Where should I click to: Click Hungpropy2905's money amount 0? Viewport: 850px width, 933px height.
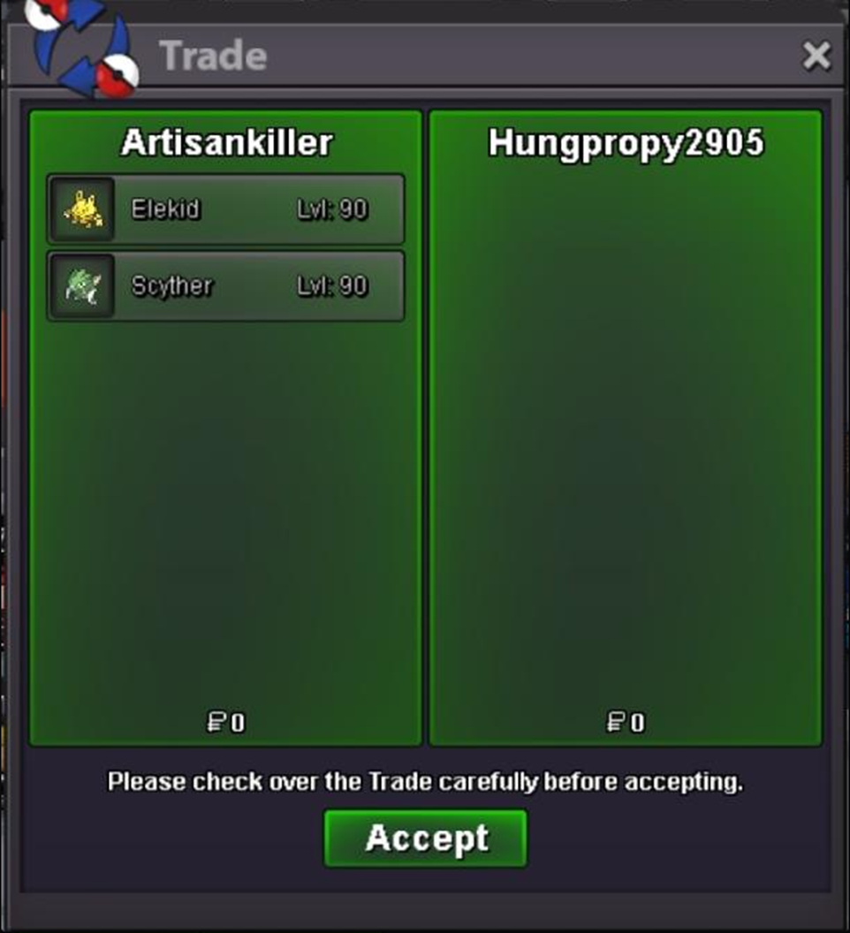click(638, 723)
